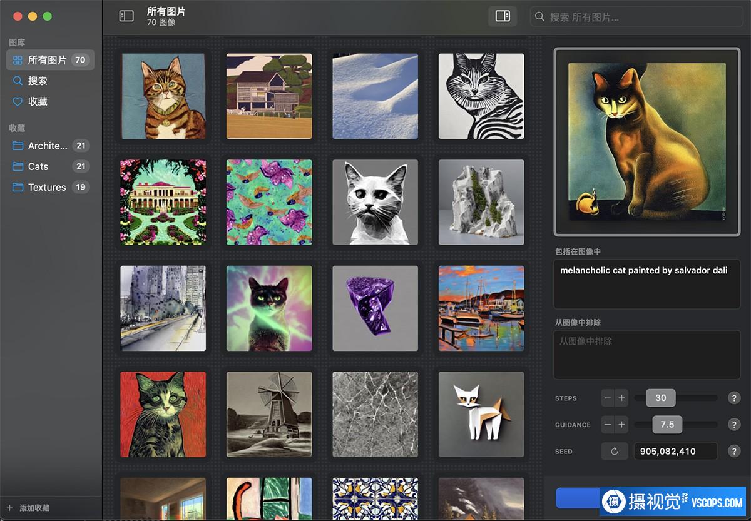
Task: Decrease Guidance with the minus stepper
Action: [x=607, y=425]
